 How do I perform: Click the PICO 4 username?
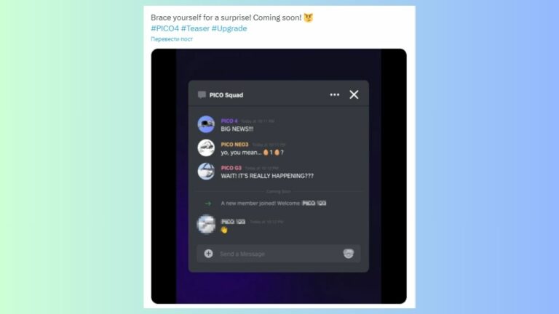[x=229, y=121]
